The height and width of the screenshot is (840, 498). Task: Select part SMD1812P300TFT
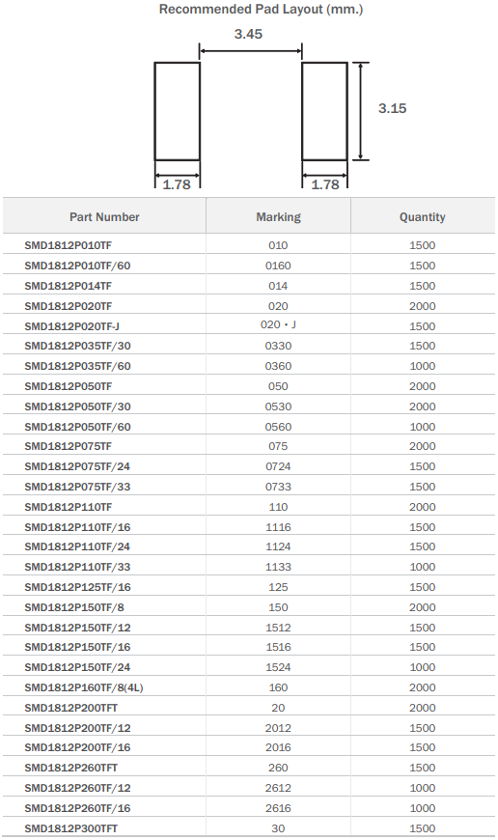(70, 828)
